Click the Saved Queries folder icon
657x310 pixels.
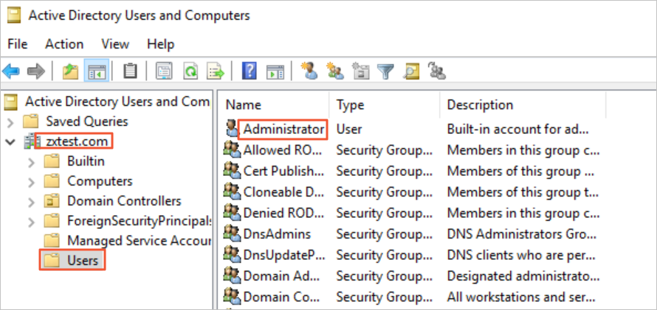(30, 121)
